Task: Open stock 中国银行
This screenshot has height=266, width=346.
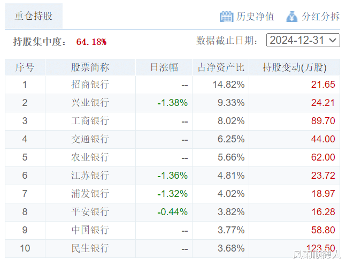Action: click(90, 230)
